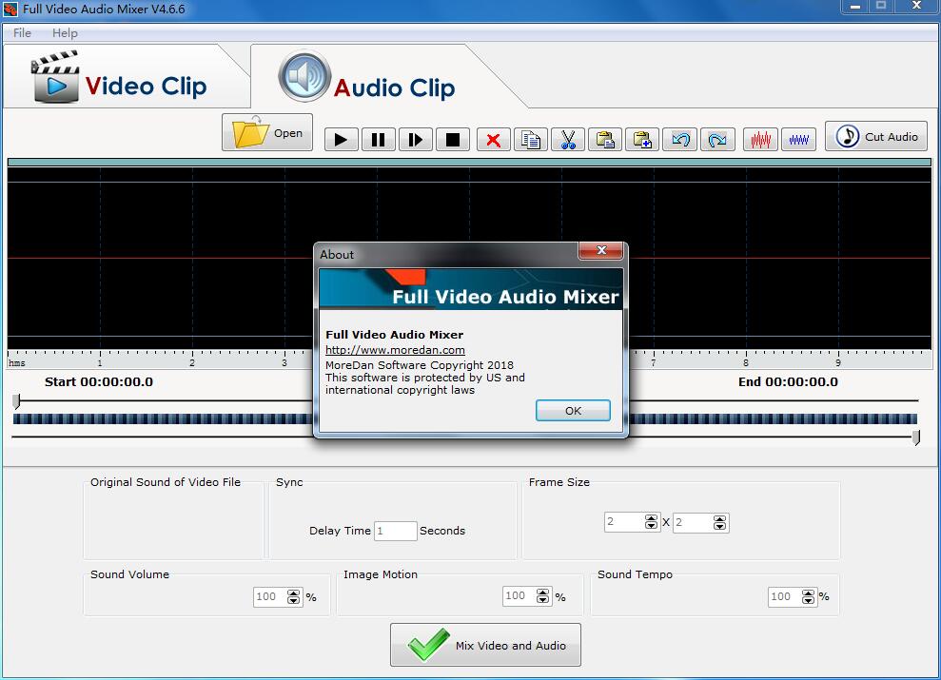Click the app icon in title bar
The height and width of the screenshot is (680, 941).
tap(10, 9)
